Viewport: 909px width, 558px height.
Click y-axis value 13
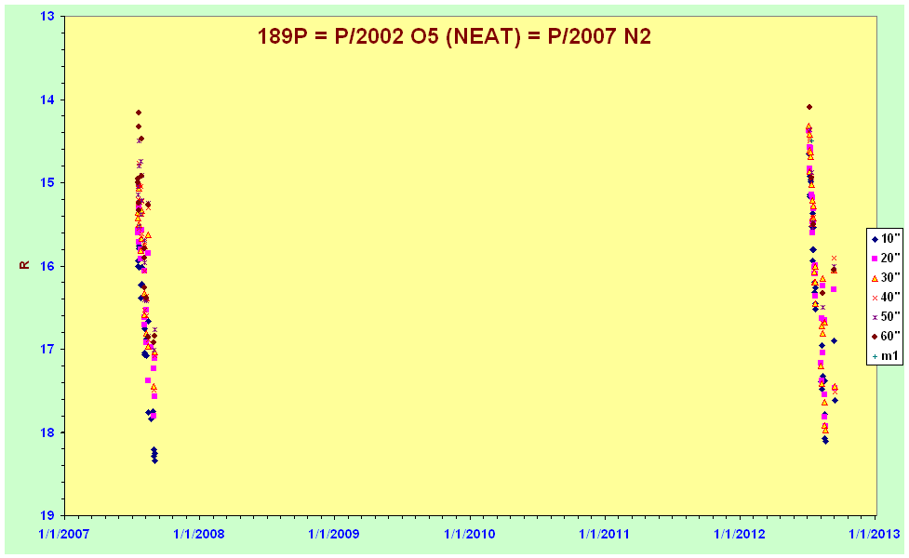48,16
